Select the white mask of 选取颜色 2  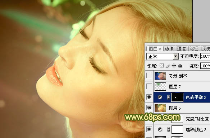[177, 129]
